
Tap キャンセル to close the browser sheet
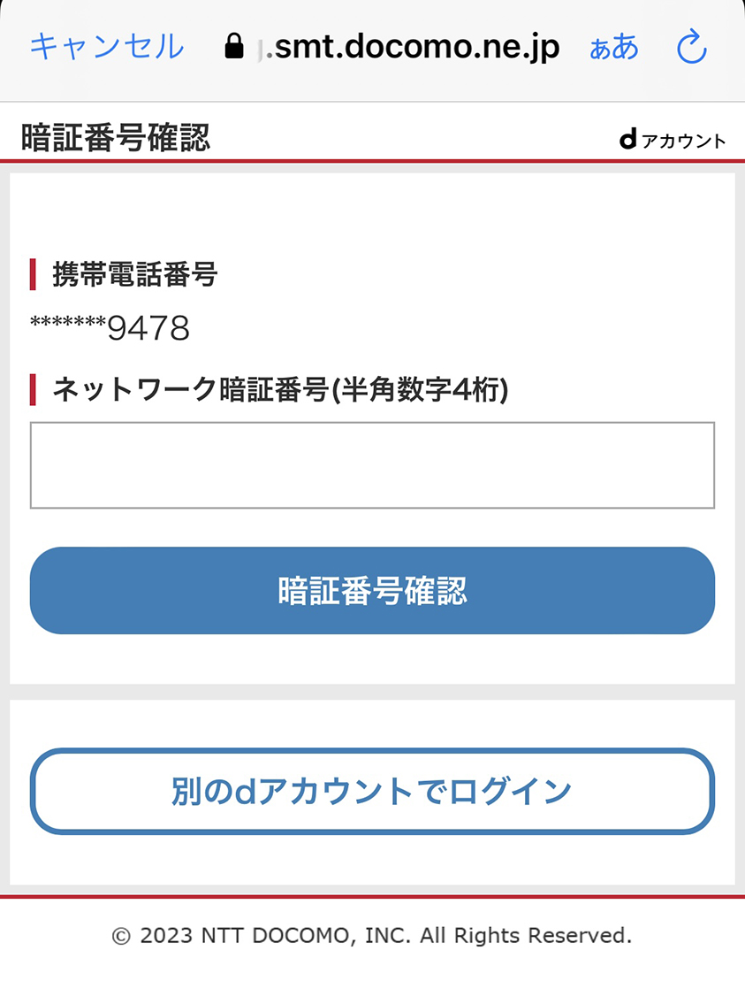coord(107,47)
